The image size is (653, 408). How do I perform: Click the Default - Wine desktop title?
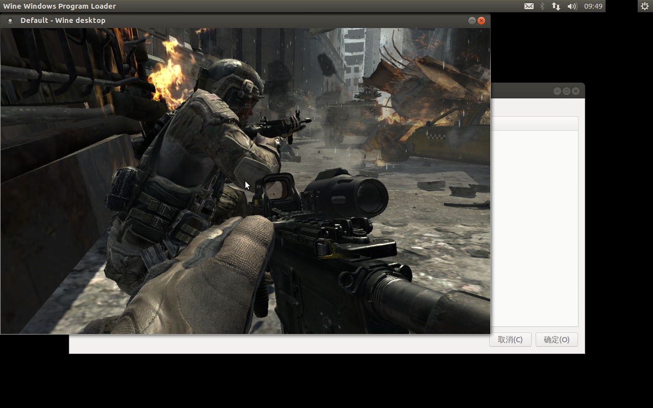[x=63, y=20]
